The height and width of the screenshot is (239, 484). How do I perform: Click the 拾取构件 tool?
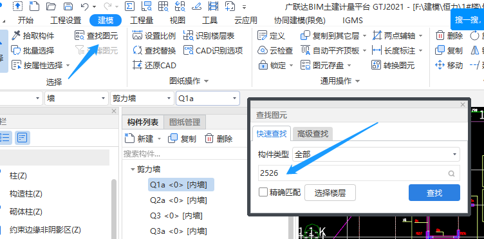(x=32, y=36)
